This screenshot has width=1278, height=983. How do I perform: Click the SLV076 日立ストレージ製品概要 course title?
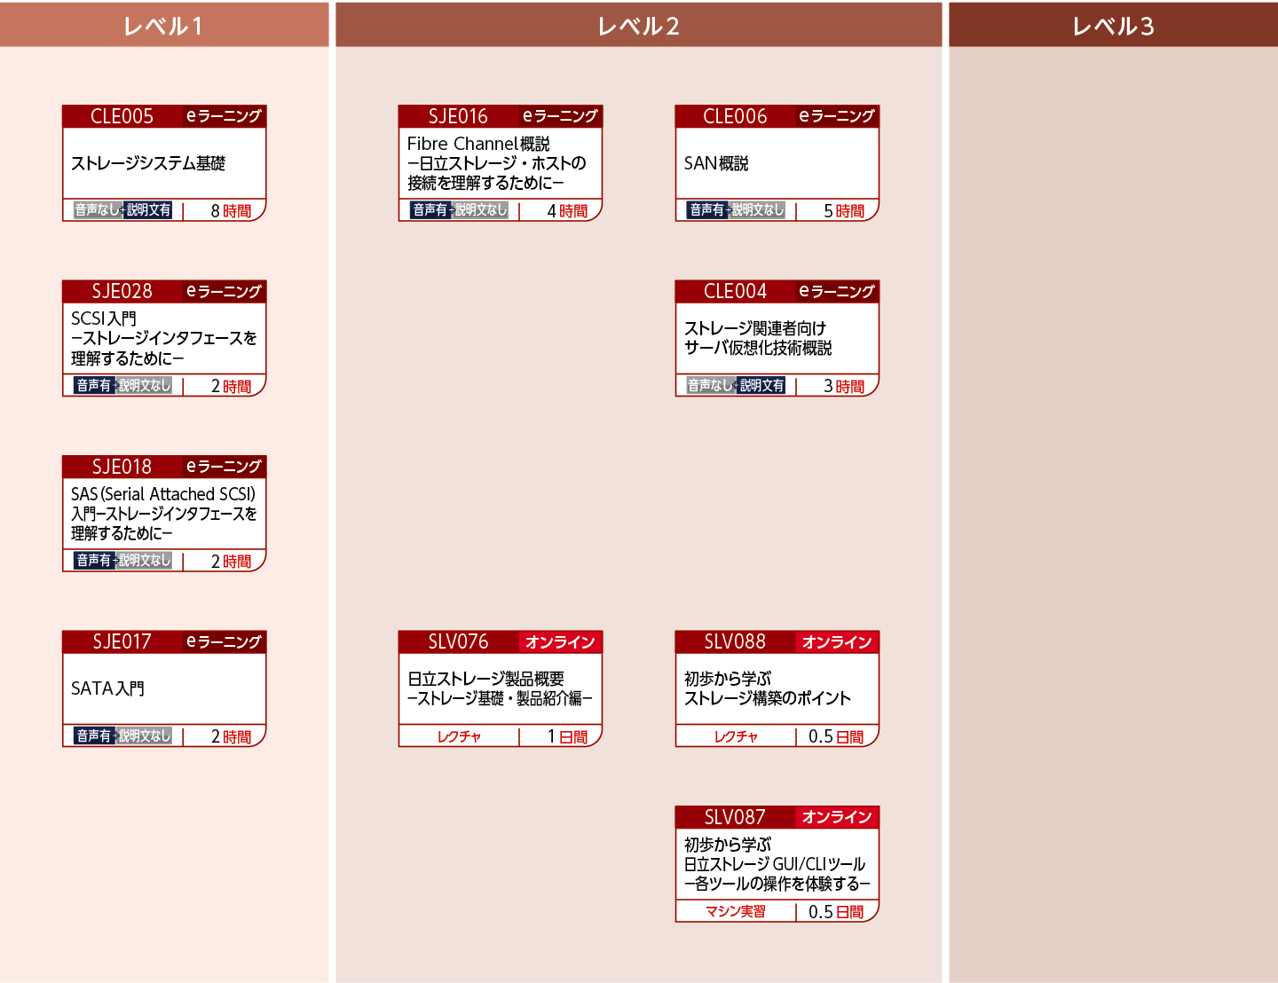[500, 688]
